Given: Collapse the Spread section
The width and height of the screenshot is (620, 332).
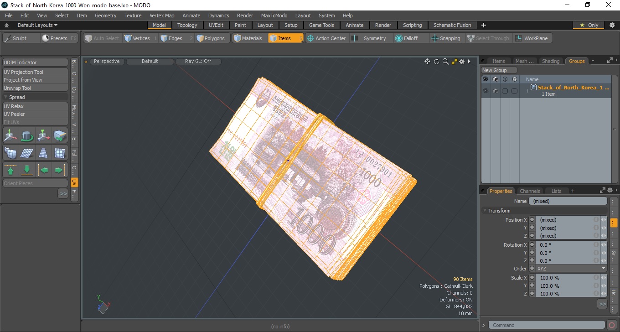Looking at the screenshot, I should (6, 97).
